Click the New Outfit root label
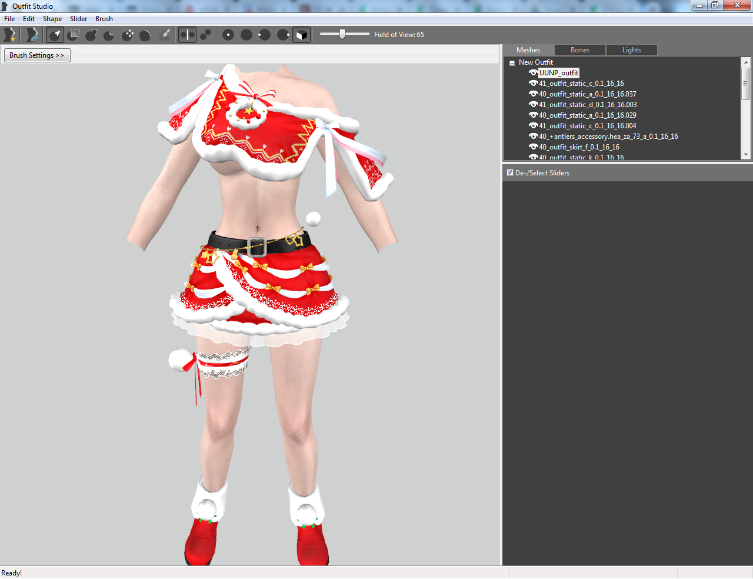The width and height of the screenshot is (753, 579). (536, 62)
